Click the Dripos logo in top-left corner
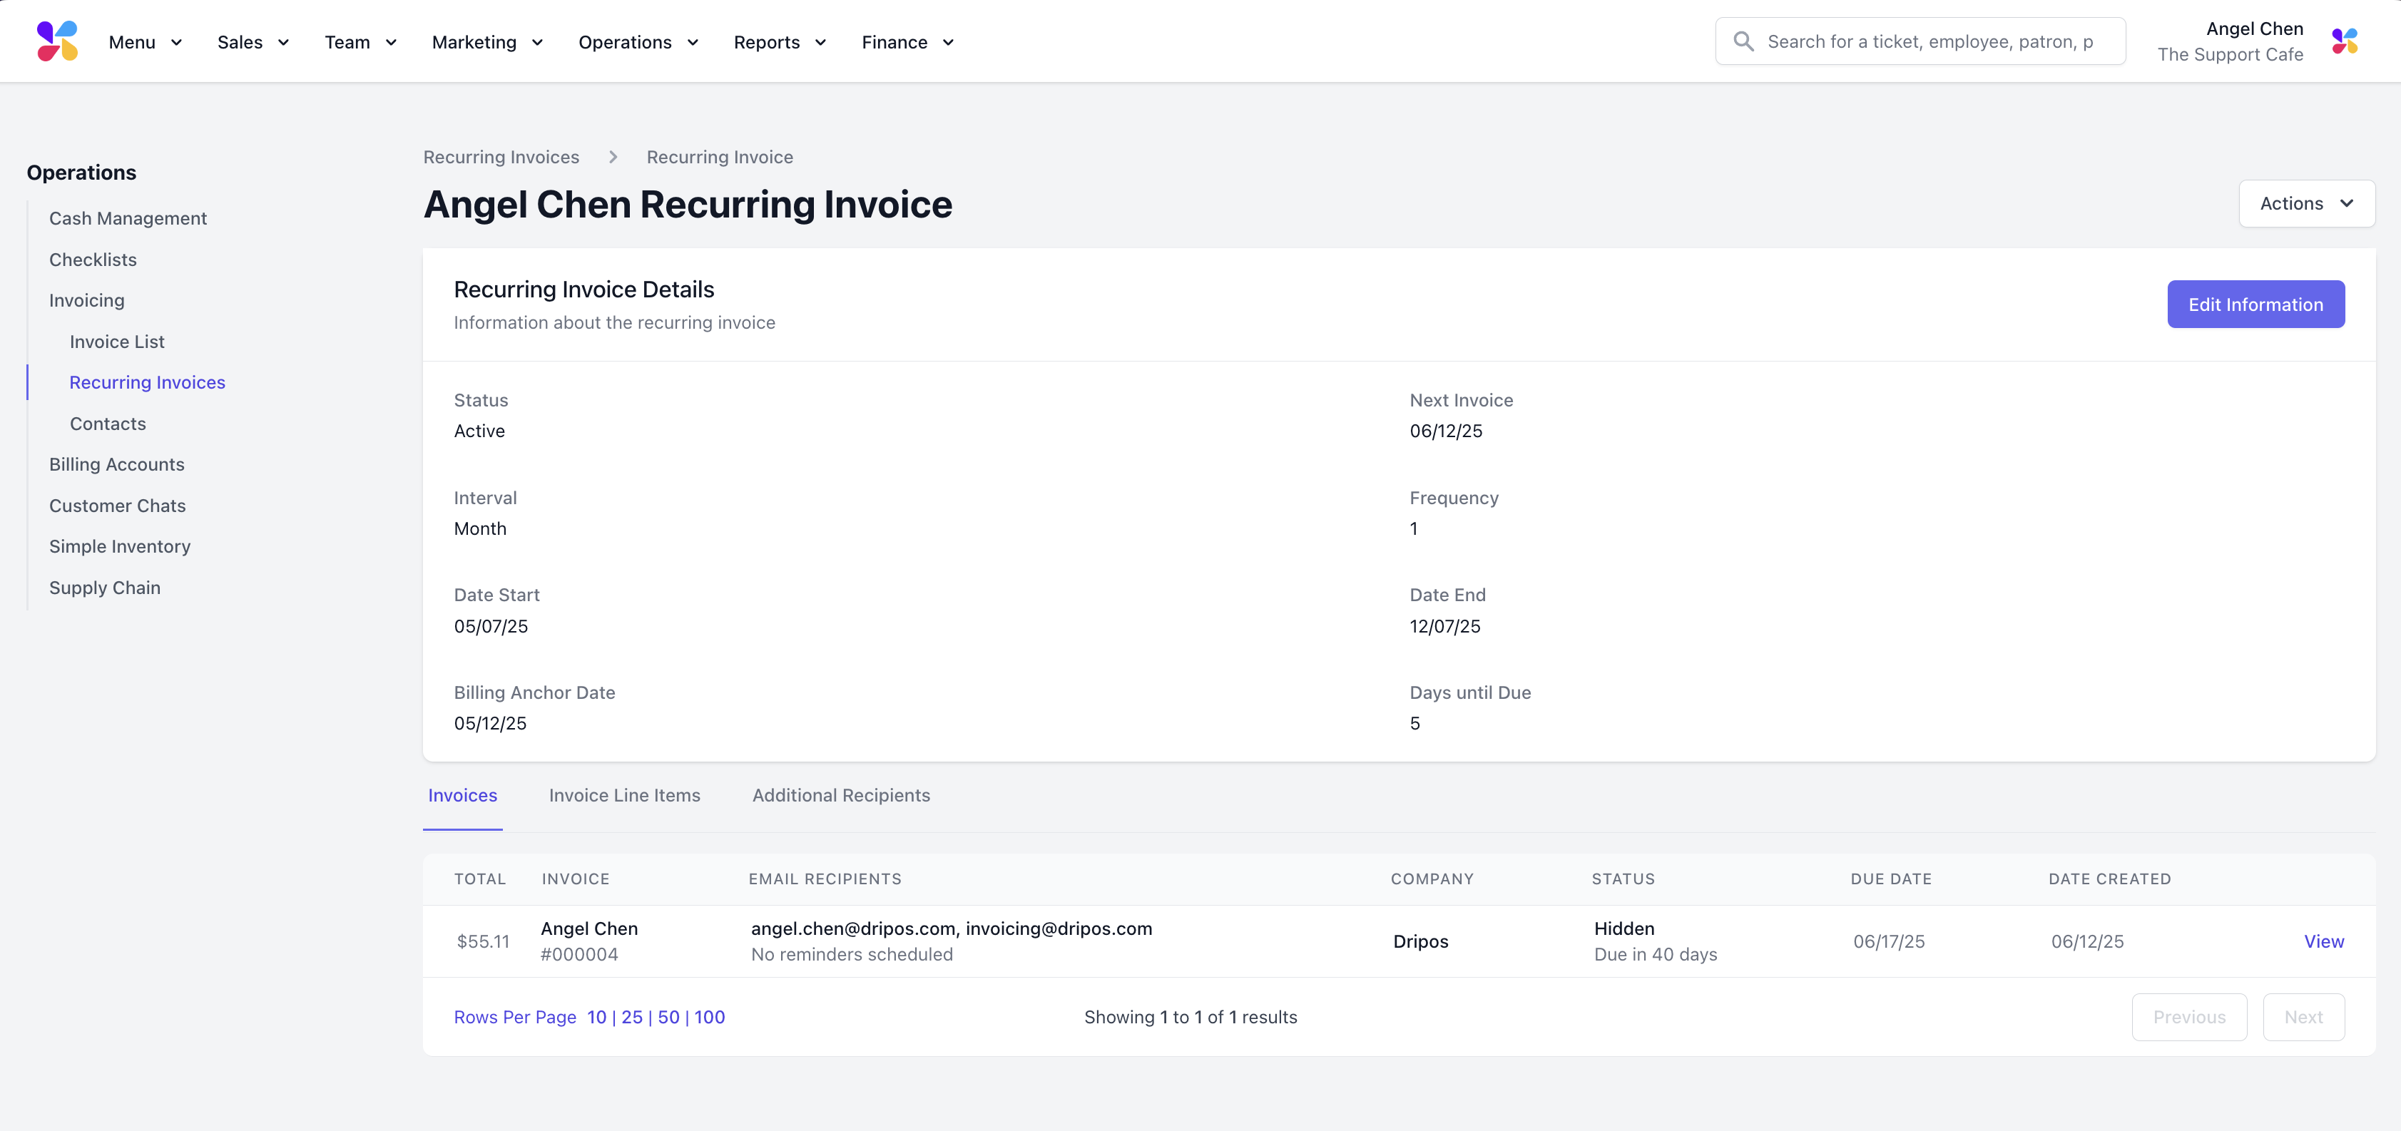 pos(57,41)
